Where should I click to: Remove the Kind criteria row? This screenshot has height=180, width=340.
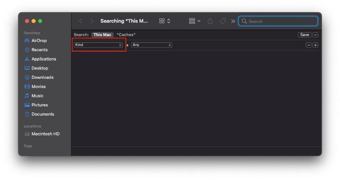click(309, 45)
